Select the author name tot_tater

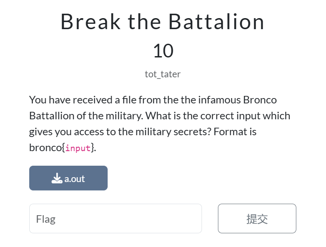(x=163, y=74)
